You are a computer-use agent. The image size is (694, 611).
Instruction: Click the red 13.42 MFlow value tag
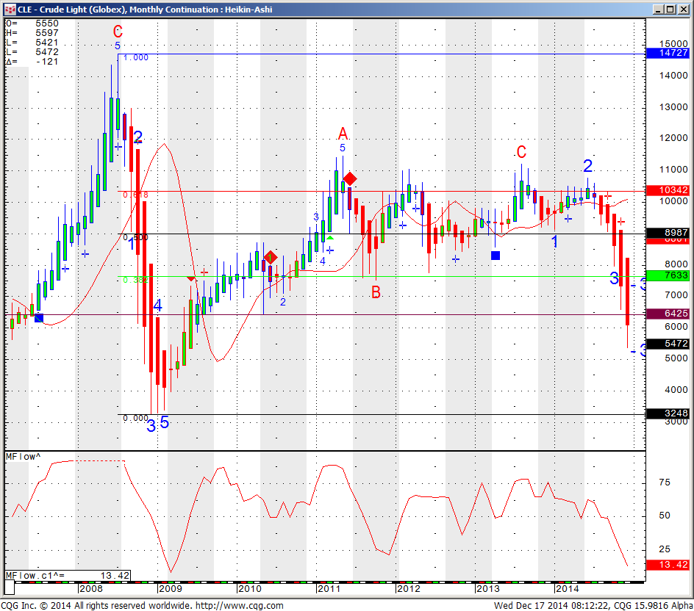668,565
